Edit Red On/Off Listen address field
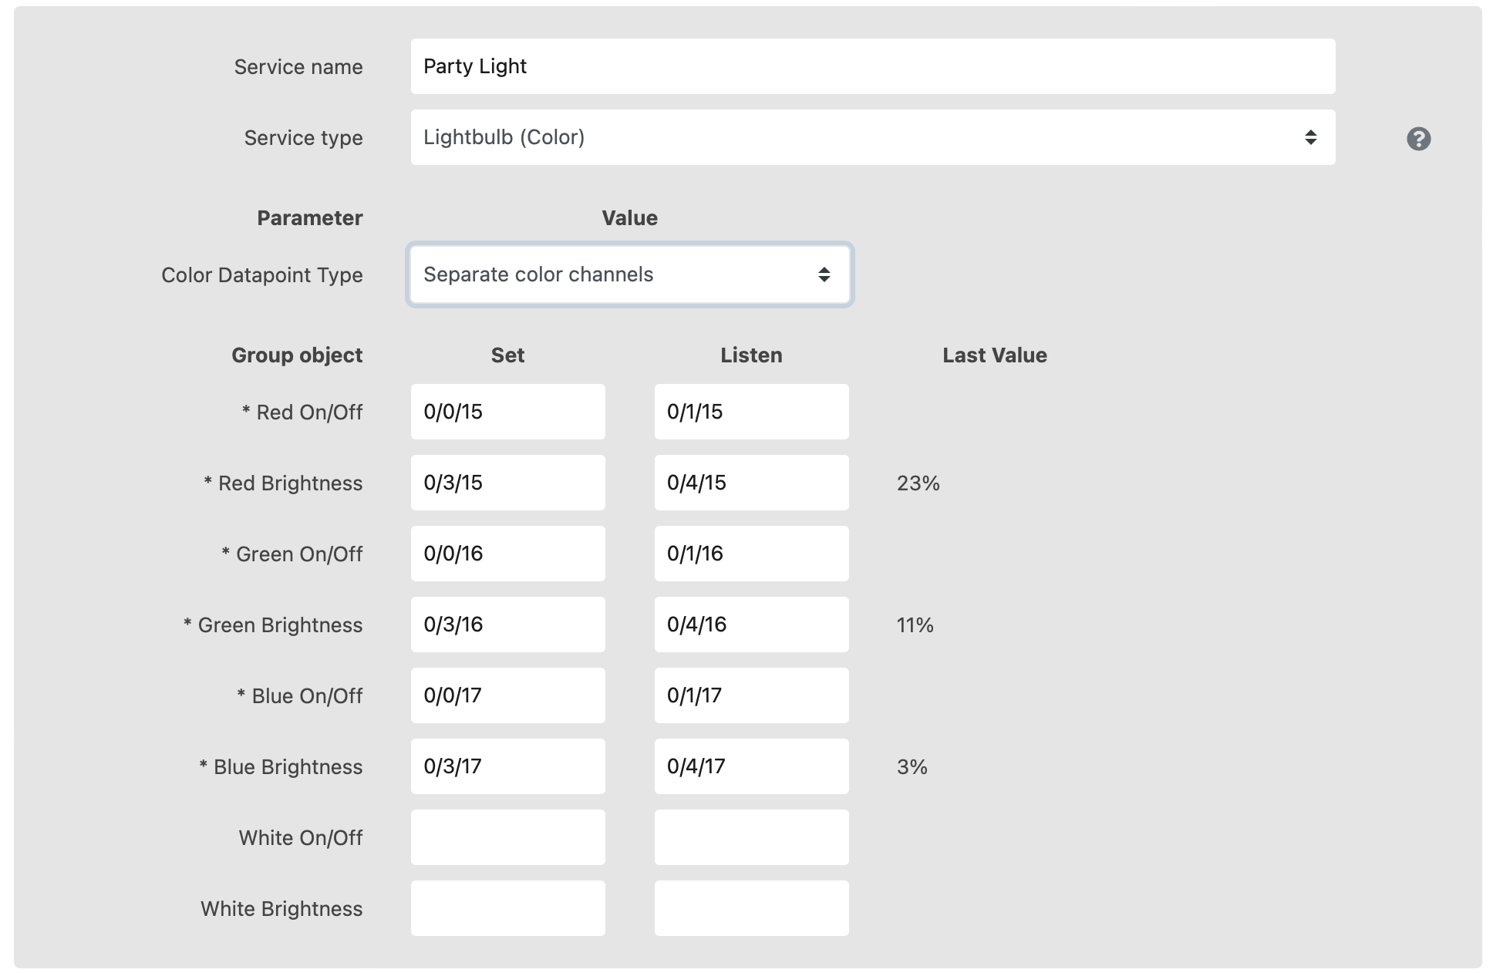Image resolution: width=1493 pixels, height=973 pixels. 751,412
